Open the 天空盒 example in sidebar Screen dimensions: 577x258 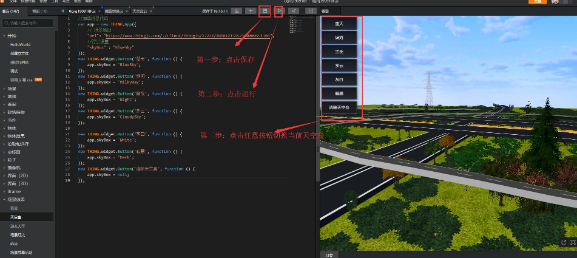(x=16, y=217)
